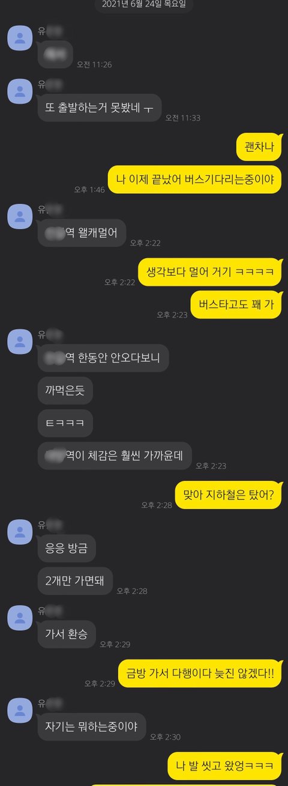Tap the avatar beside 역 왤캐멀어 message
Screen dimensions: 288x786
click(20, 217)
